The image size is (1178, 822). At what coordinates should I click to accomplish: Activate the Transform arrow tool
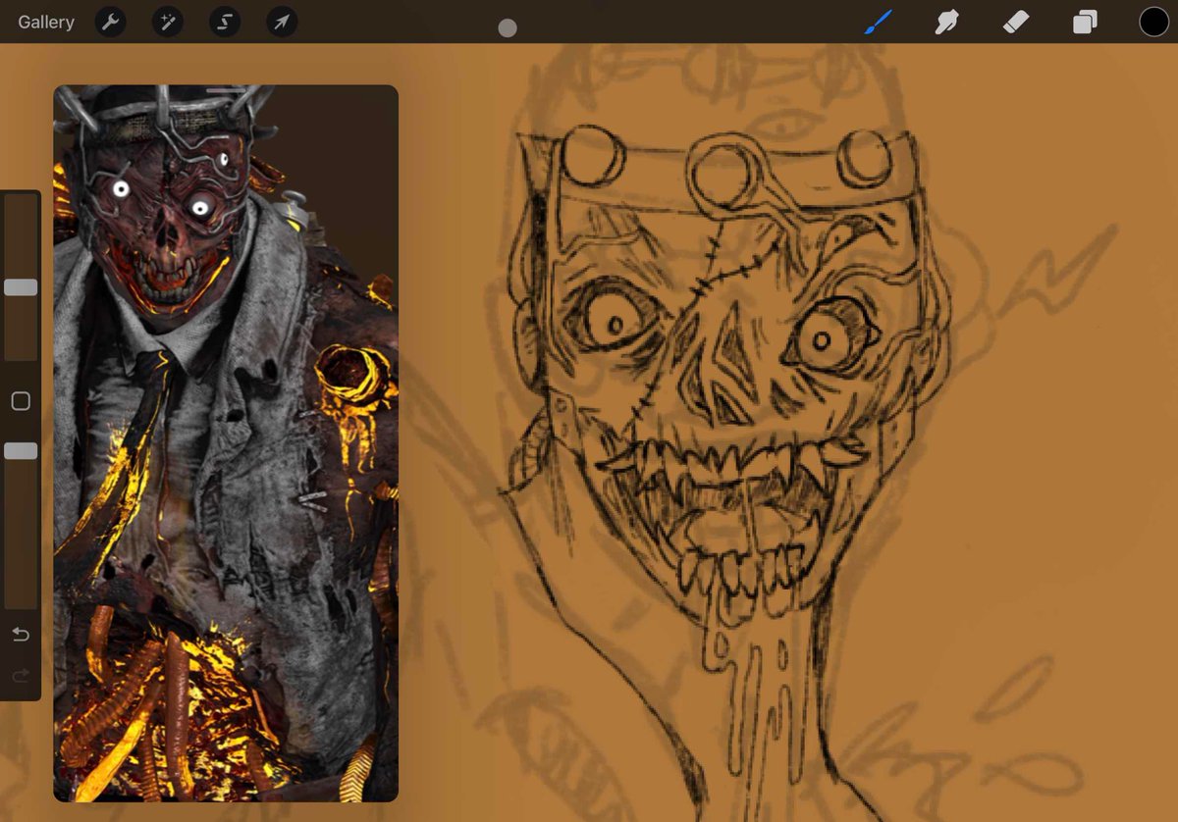(282, 22)
